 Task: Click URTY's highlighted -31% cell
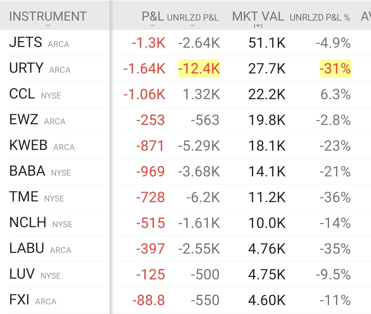tap(335, 68)
